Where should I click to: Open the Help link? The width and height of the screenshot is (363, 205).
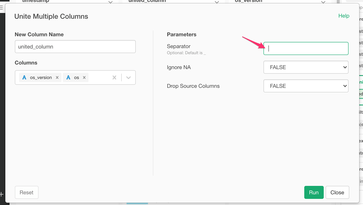pyautogui.click(x=344, y=16)
